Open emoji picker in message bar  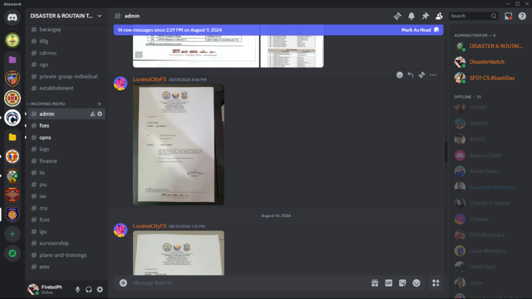point(416,283)
